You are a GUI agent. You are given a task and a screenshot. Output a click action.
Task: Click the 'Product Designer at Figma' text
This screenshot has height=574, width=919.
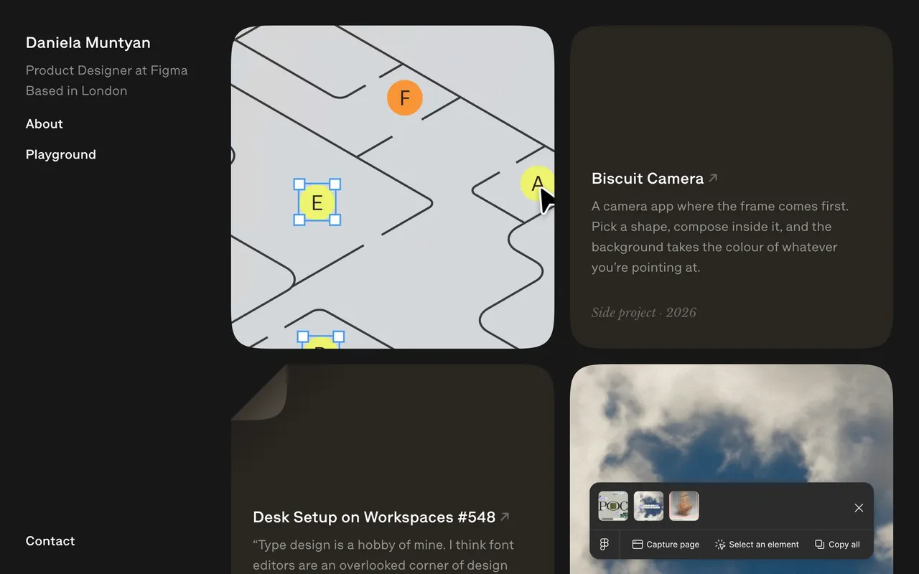(107, 70)
